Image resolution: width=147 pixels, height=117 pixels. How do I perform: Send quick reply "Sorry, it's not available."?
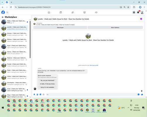click(47, 87)
